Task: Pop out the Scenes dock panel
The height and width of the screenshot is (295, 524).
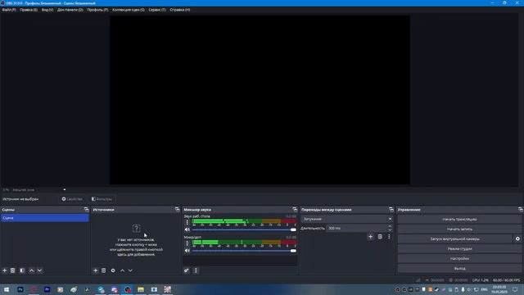Action: tap(86, 210)
